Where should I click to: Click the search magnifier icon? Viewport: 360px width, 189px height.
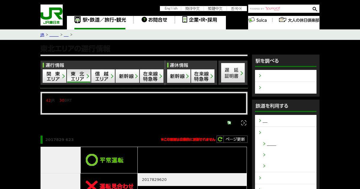point(315,9)
